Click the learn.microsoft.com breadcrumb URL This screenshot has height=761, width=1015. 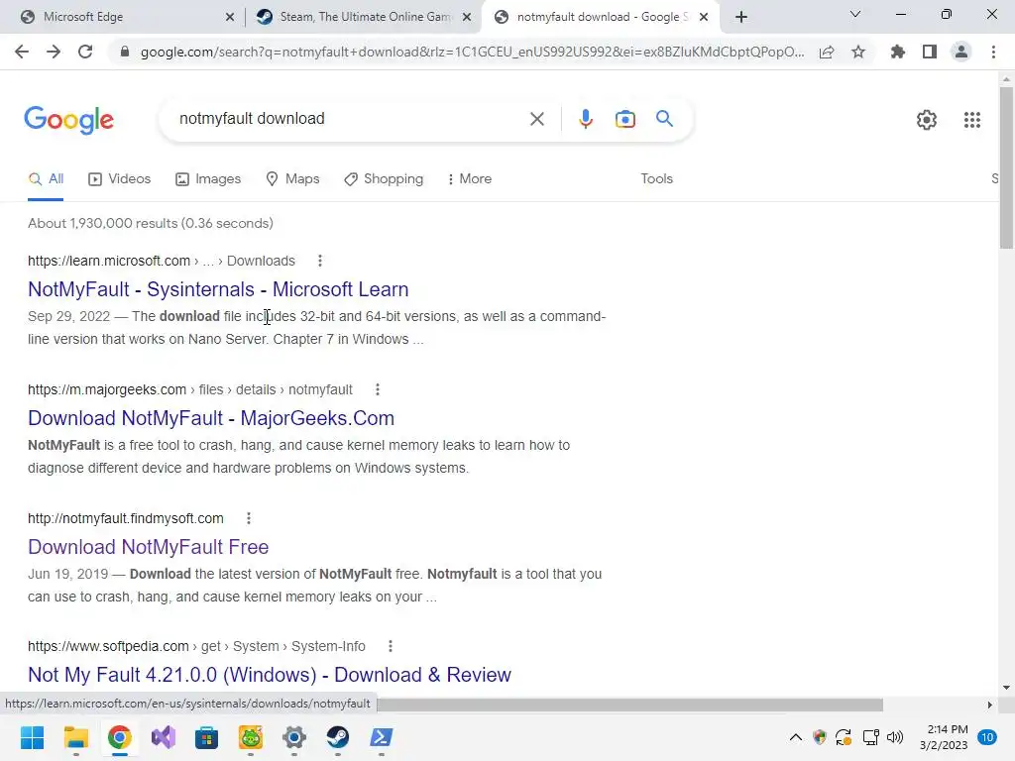(162, 261)
